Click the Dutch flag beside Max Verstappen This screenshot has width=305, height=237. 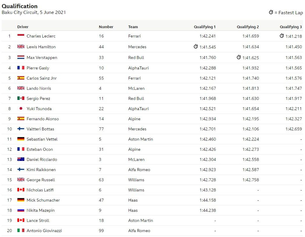click(x=21, y=57)
